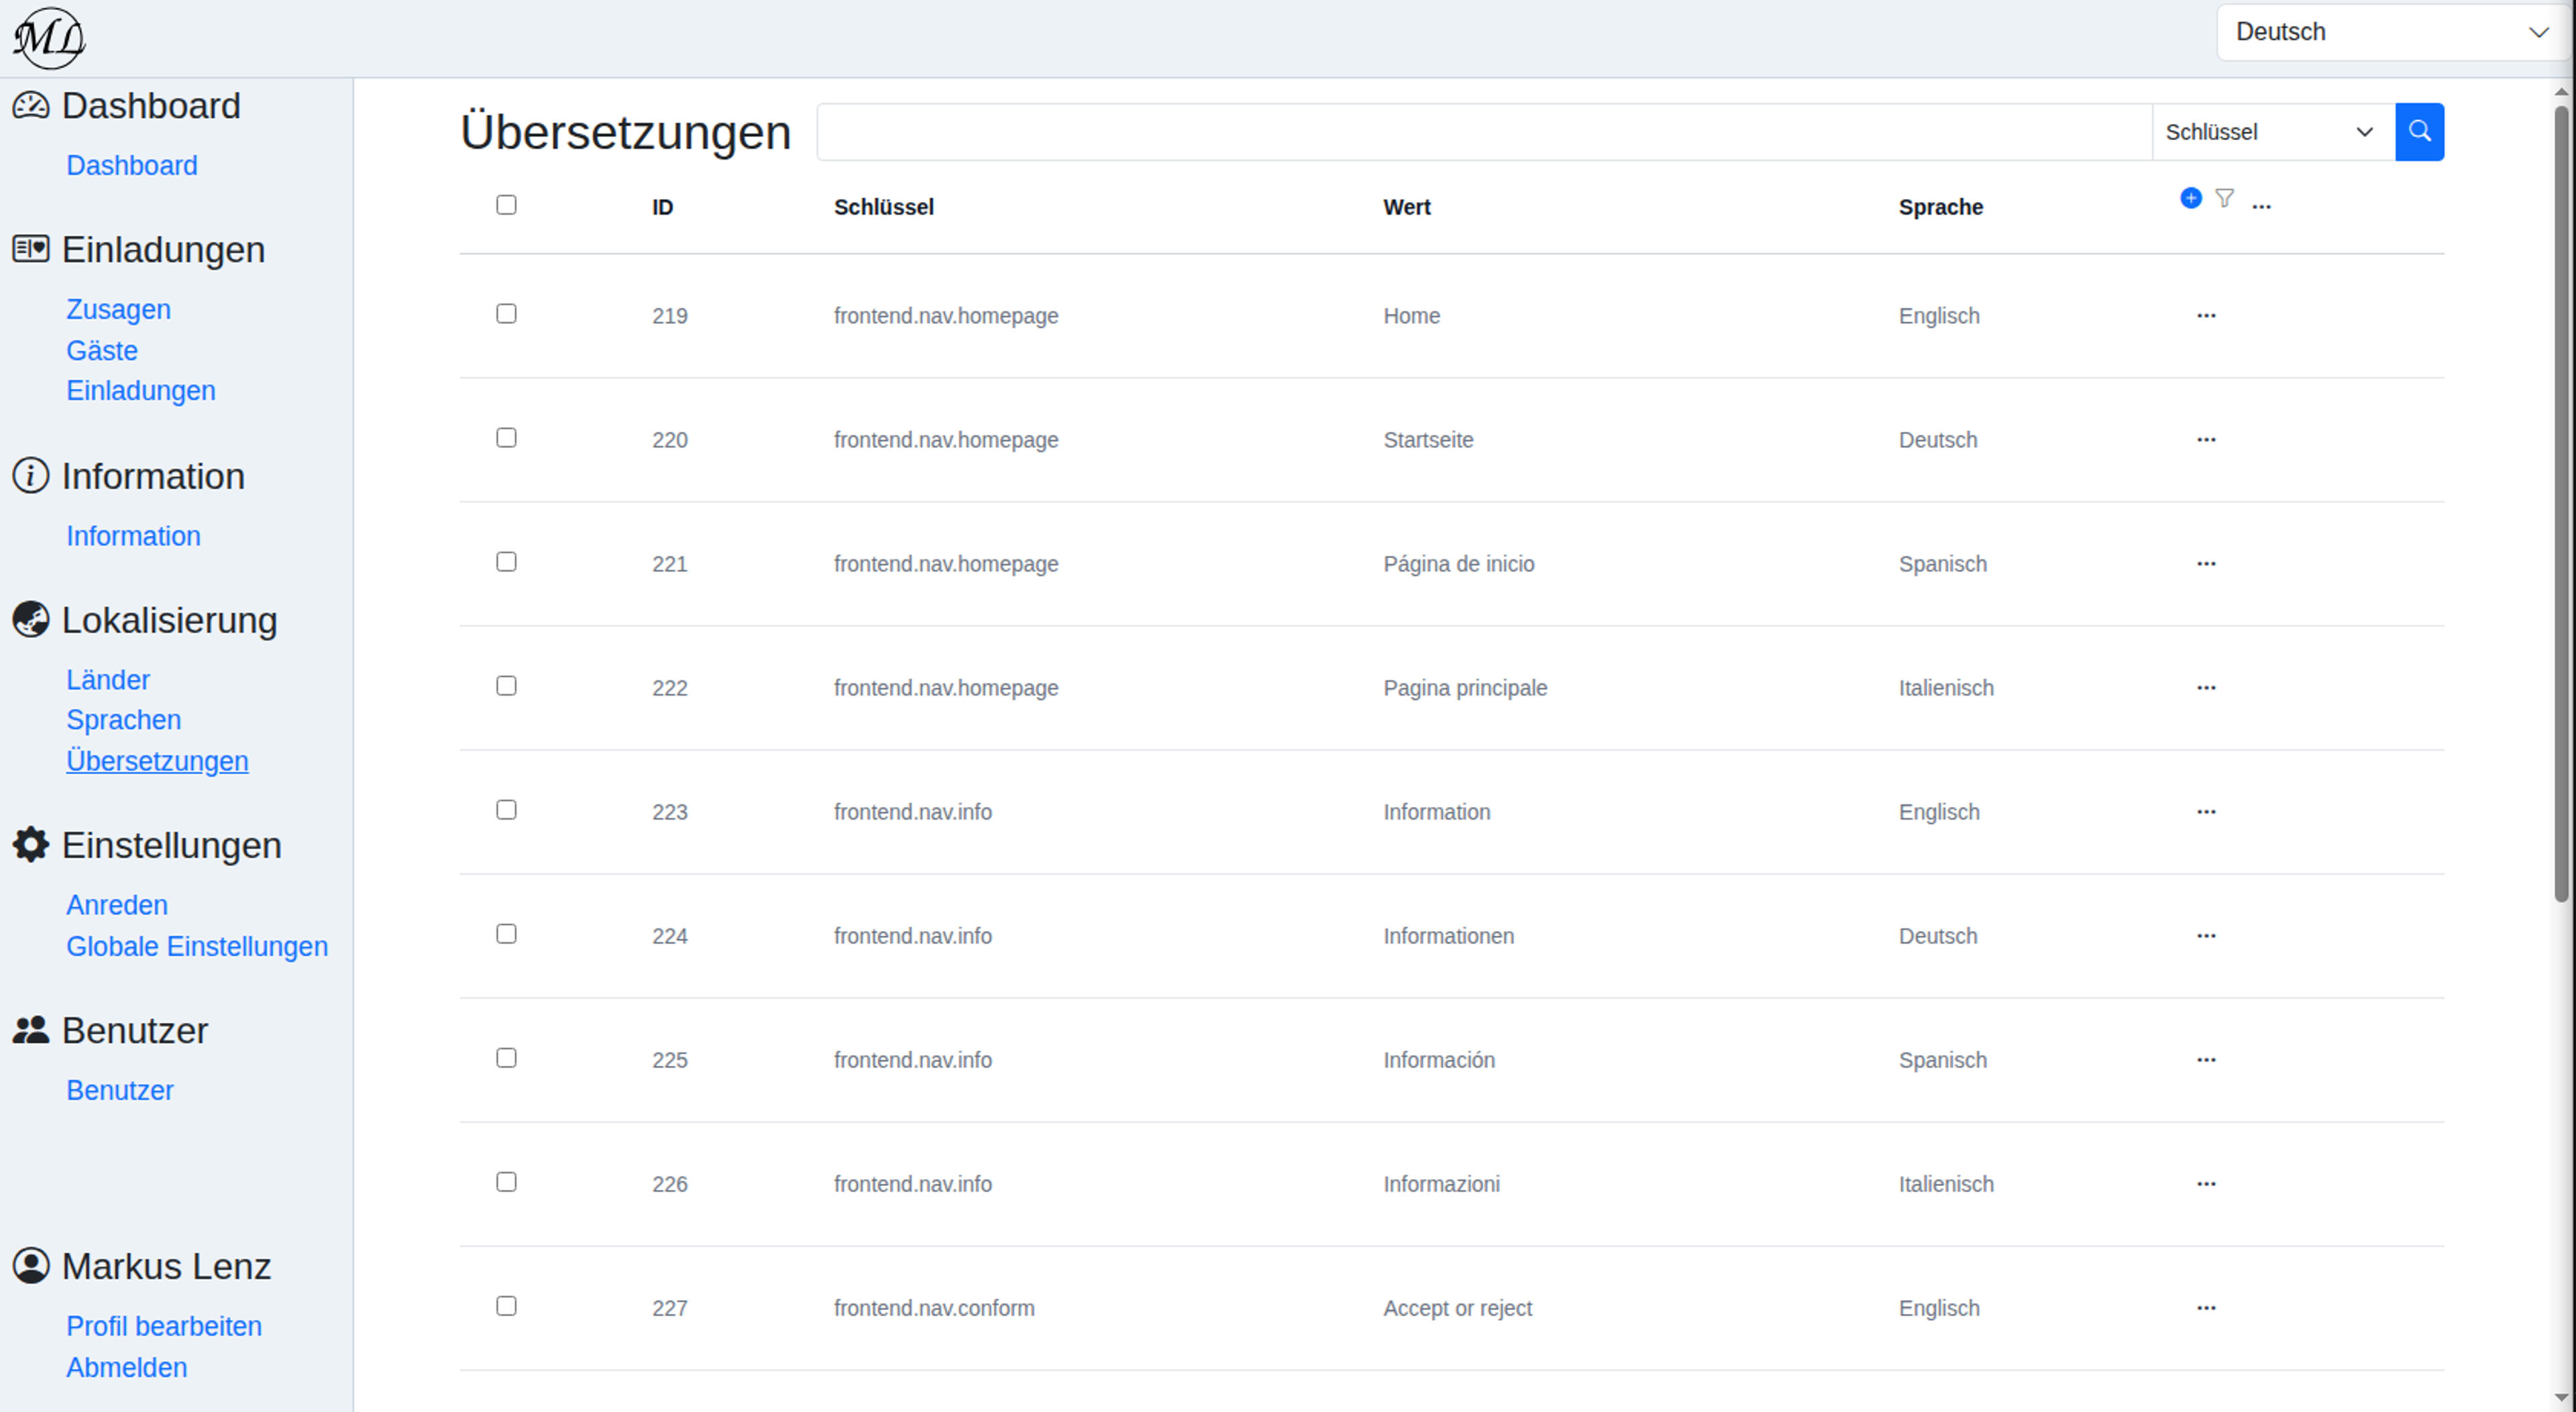This screenshot has width=2576, height=1412.
Task: Click Abmelden to log out
Action: [127, 1367]
